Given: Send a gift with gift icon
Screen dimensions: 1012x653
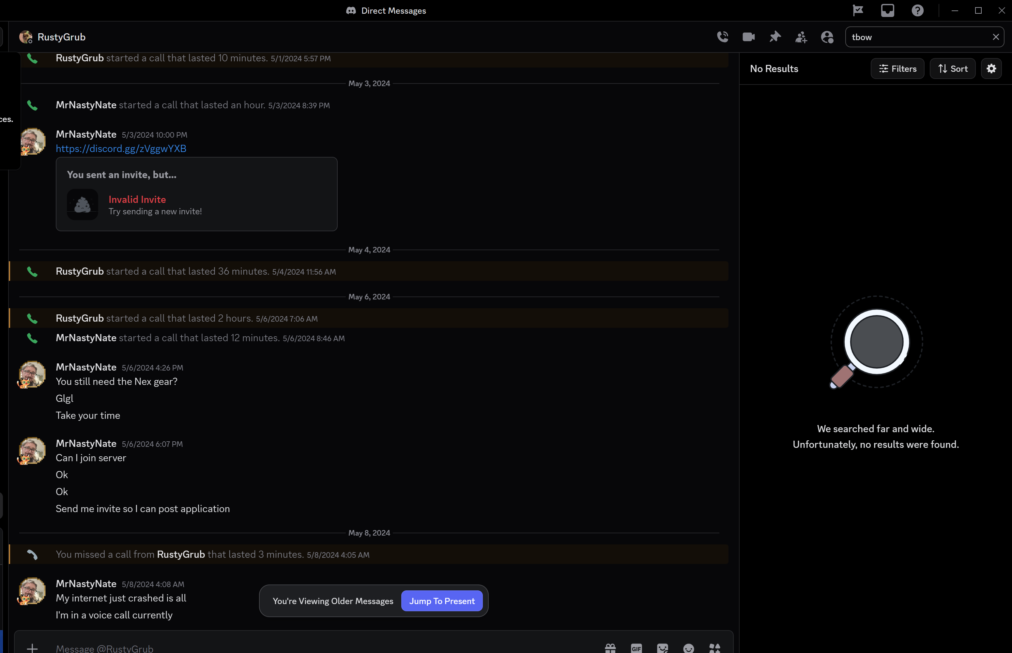Looking at the screenshot, I should pos(610,648).
